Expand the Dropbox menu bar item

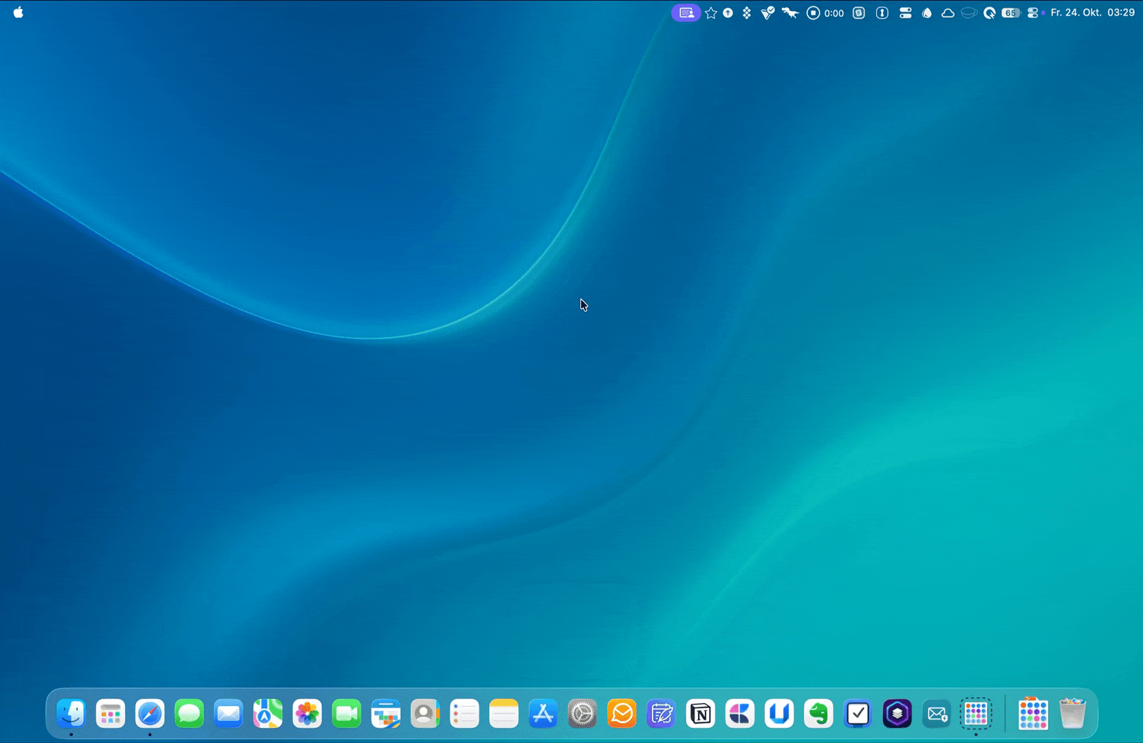point(746,12)
